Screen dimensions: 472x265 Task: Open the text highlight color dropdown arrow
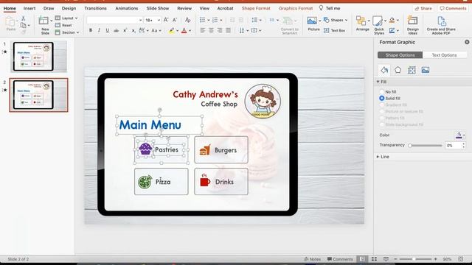(177, 31)
